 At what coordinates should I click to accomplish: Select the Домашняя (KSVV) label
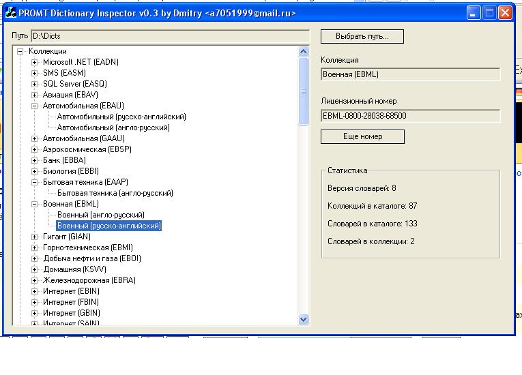pos(74,269)
